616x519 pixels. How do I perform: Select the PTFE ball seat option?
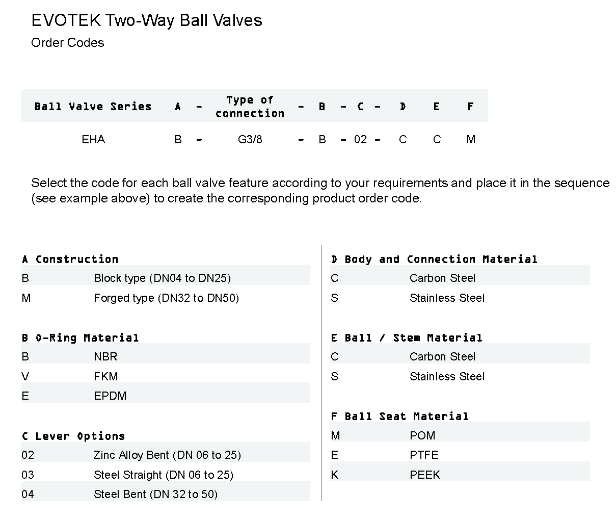(x=424, y=455)
